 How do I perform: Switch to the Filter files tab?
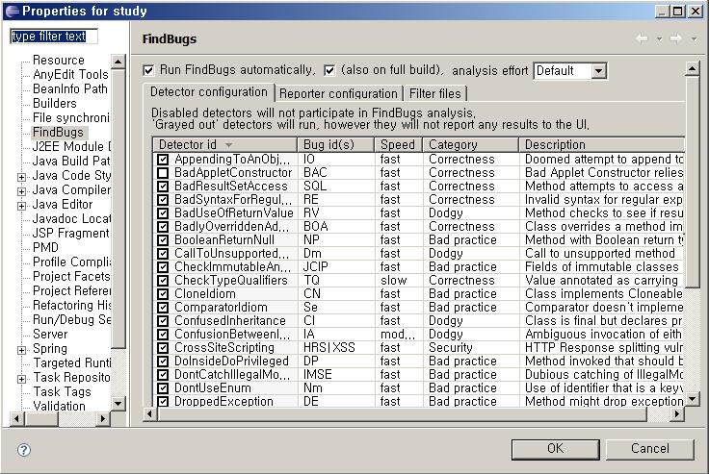pyautogui.click(x=435, y=93)
